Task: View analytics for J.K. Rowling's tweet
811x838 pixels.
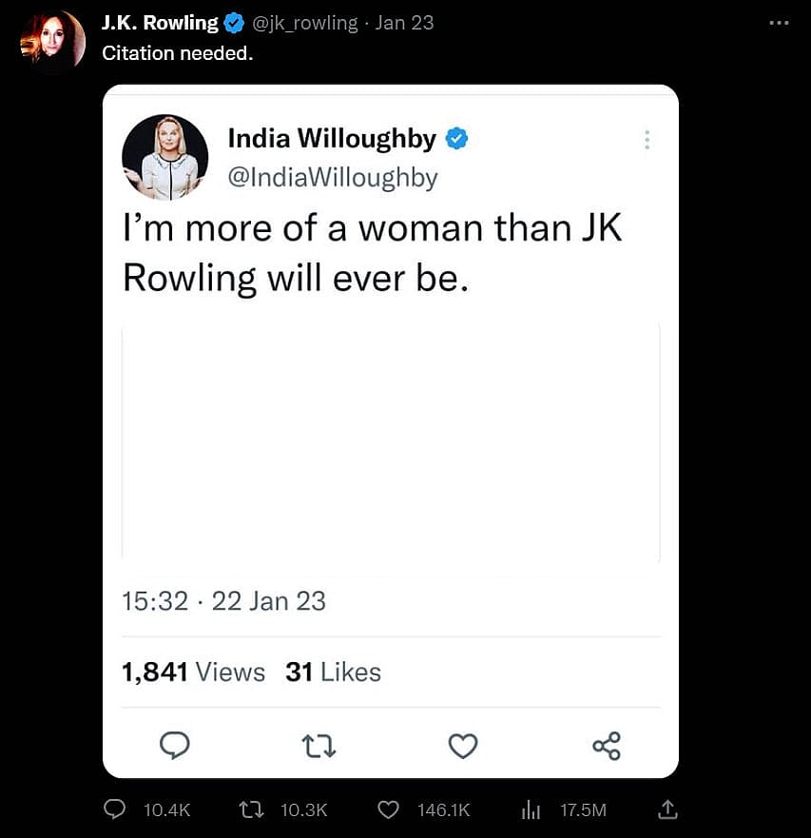Action: 531,809
